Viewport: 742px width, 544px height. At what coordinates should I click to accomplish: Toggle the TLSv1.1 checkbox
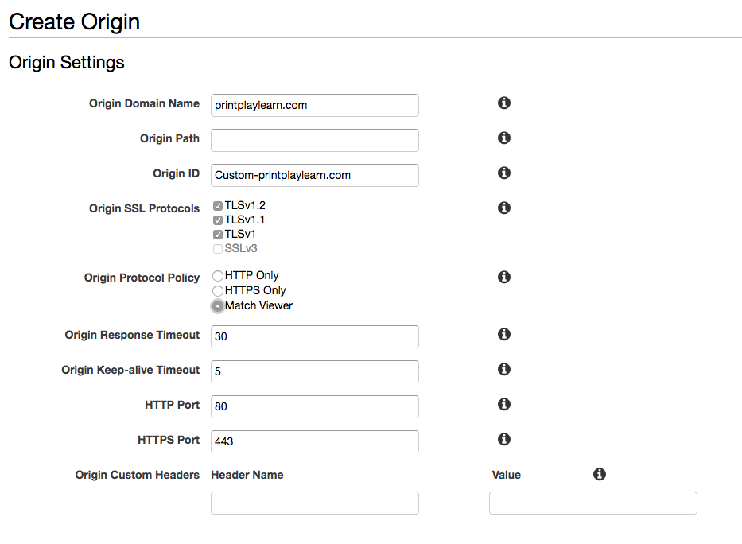(218, 220)
